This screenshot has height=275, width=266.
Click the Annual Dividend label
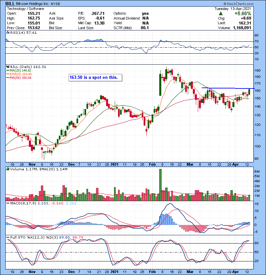click(x=127, y=18)
